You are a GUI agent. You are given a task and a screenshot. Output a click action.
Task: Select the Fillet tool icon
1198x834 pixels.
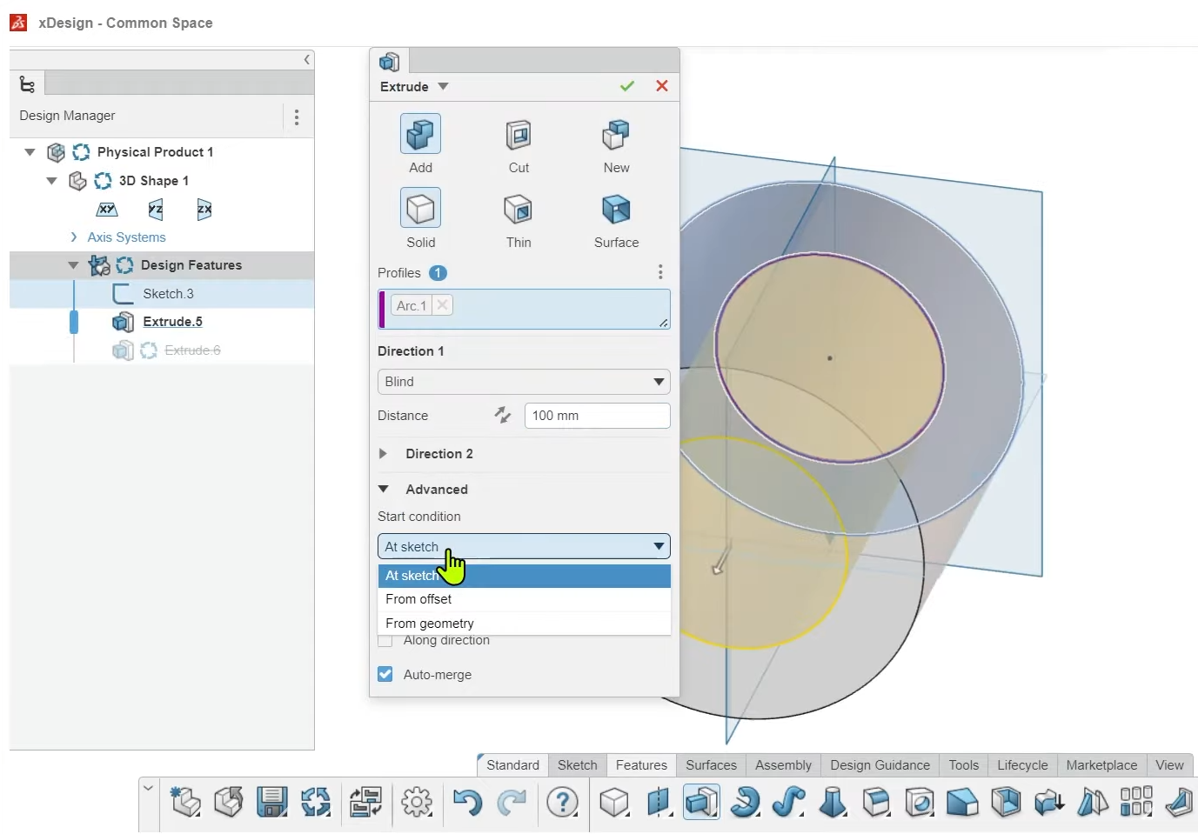click(x=876, y=802)
